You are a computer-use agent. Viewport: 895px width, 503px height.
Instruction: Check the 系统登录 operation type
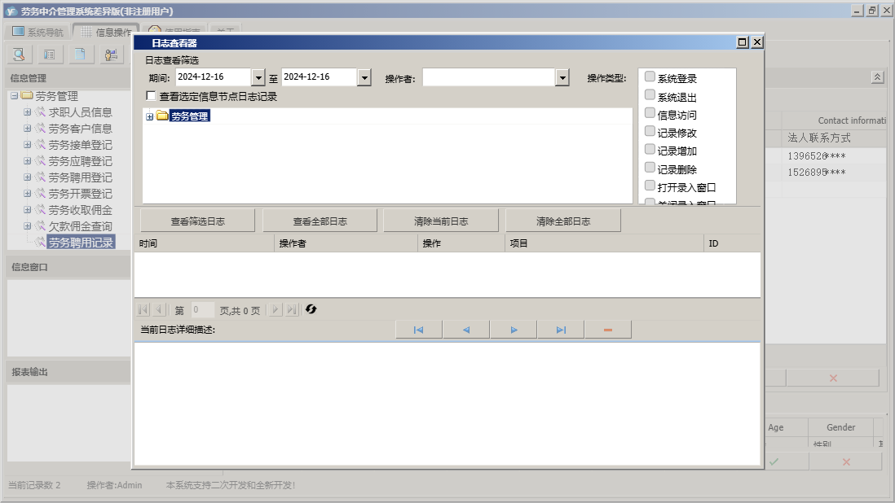pos(650,77)
